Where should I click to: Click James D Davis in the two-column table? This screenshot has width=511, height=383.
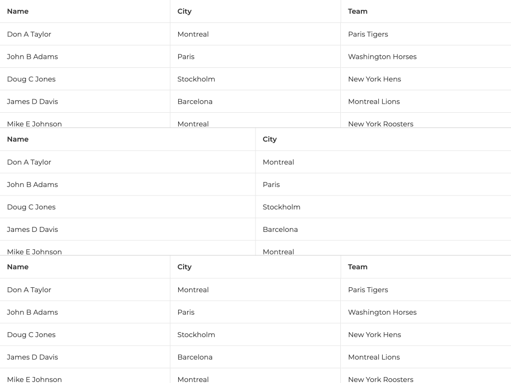pyautogui.click(x=32, y=229)
